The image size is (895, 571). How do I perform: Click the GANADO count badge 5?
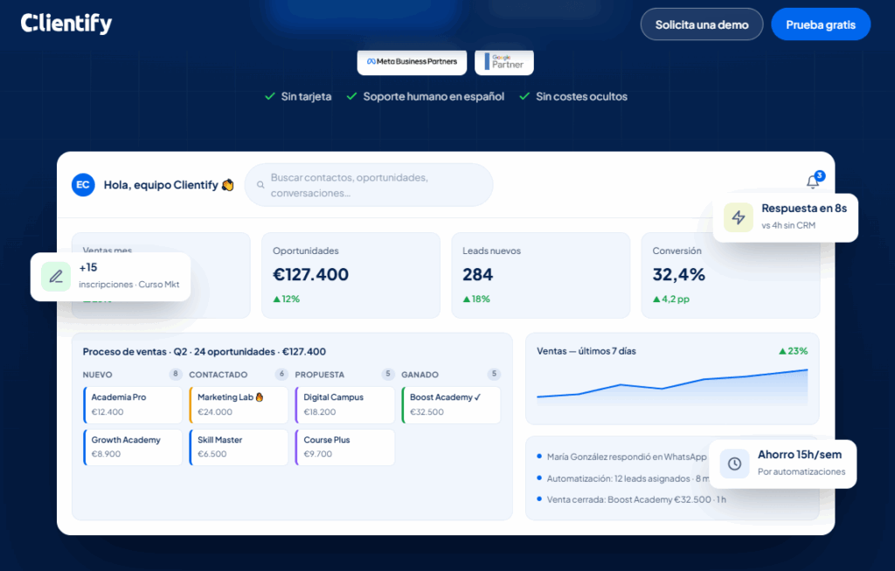[494, 375]
